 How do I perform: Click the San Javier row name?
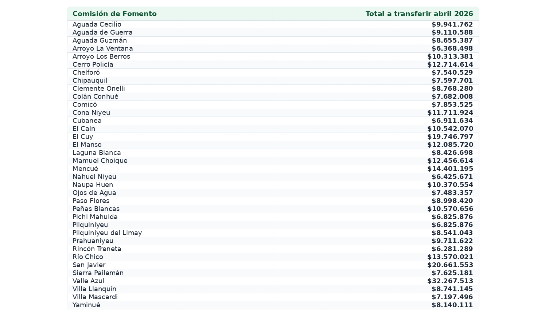tap(89, 265)
